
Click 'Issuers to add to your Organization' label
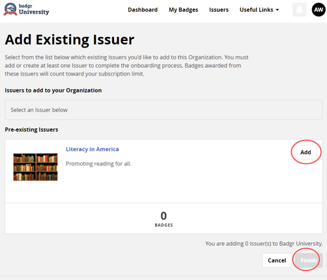click(x=53, y=91)
